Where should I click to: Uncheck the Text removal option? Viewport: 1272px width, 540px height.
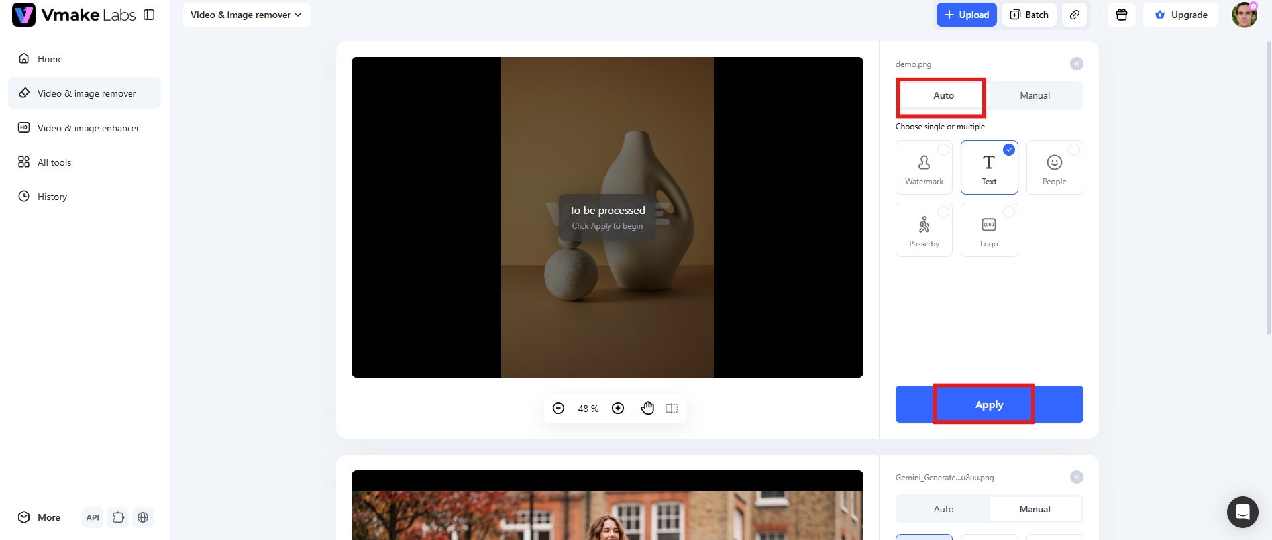tap(989, 168)
